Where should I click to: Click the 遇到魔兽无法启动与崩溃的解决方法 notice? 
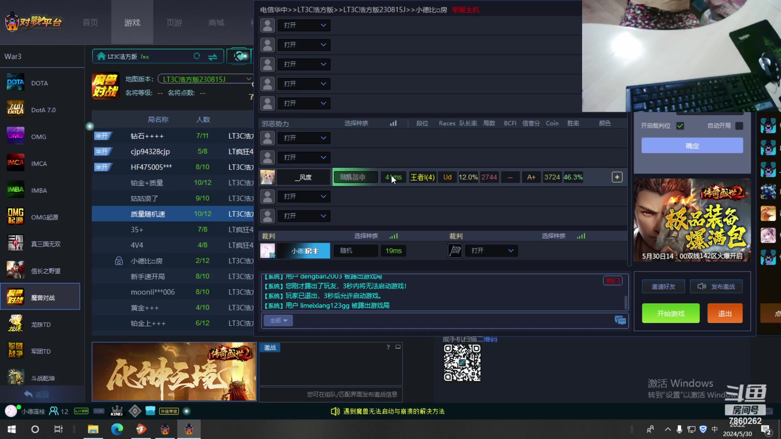pyautogui.click(x=394, y=411)
